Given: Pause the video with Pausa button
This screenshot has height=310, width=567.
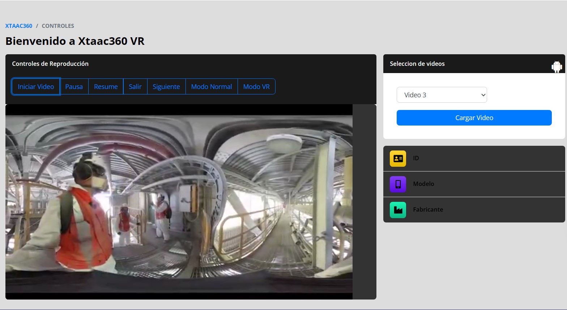Looking at the screenshot, I should 74,87.
